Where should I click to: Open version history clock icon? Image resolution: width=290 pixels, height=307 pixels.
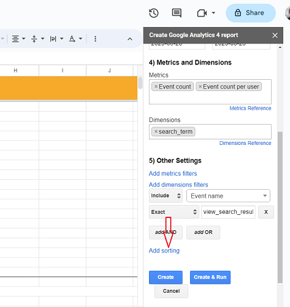pos(154,14)
